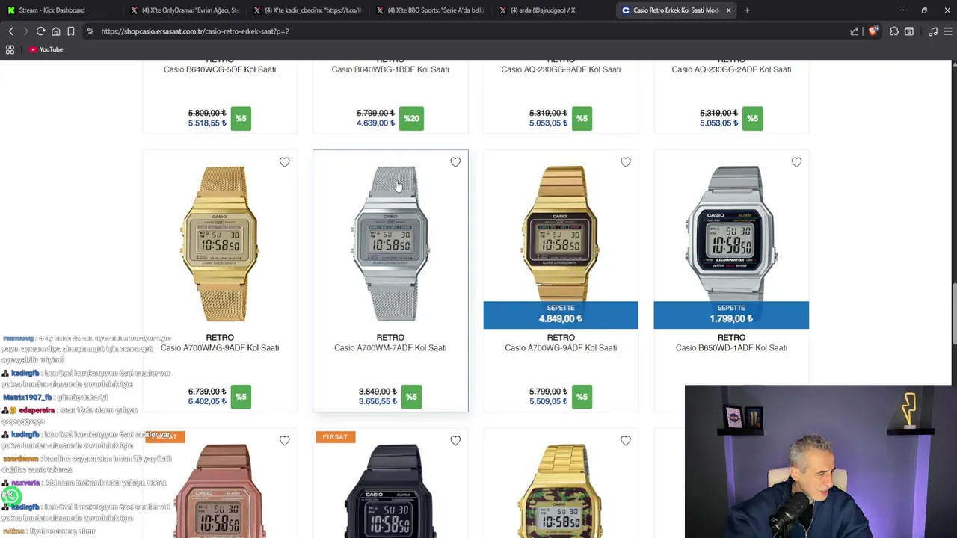
Task: Add Casio A700WG-9ADF to wishlist
Action: point(626,162)
